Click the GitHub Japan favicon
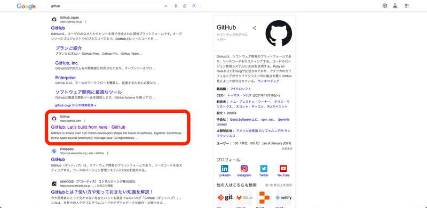427x208 pixels. pyautogui.click(x=54, y=20)
